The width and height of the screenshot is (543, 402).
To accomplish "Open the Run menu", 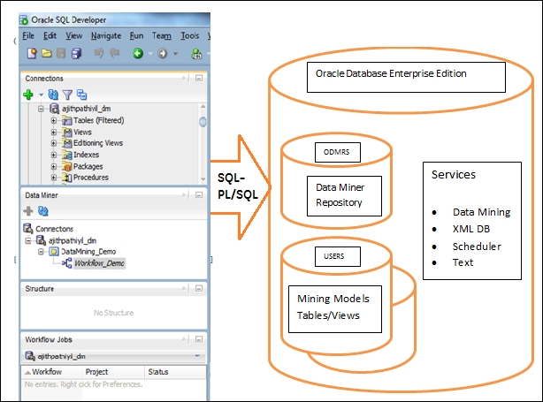I will point(136,35).
